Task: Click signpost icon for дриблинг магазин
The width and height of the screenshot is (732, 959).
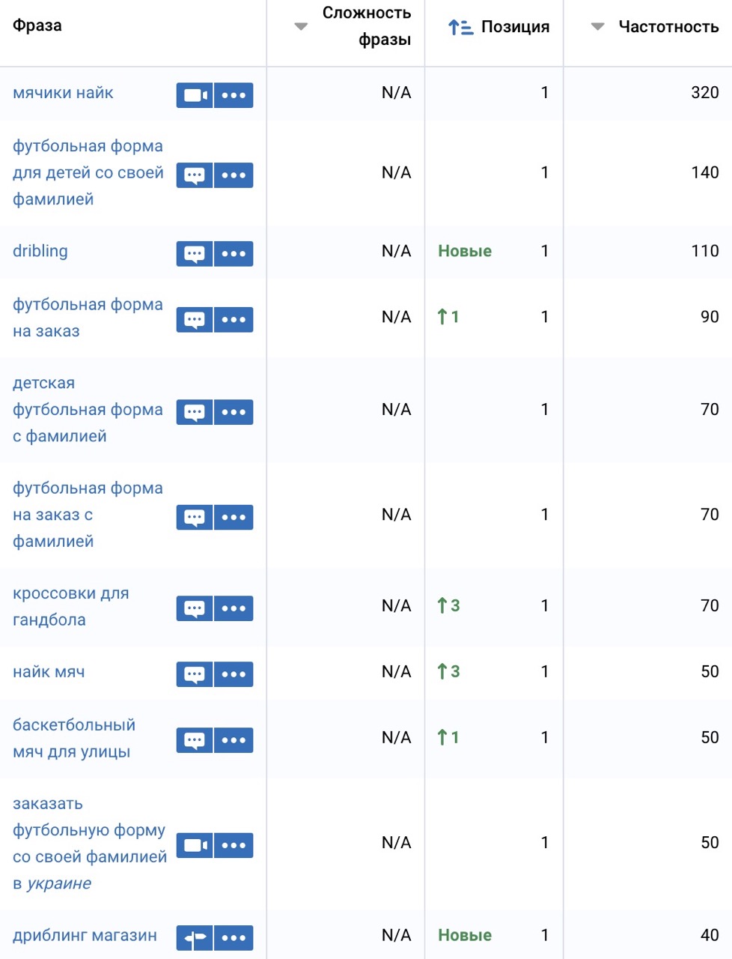Action: [x=195, y=937]
